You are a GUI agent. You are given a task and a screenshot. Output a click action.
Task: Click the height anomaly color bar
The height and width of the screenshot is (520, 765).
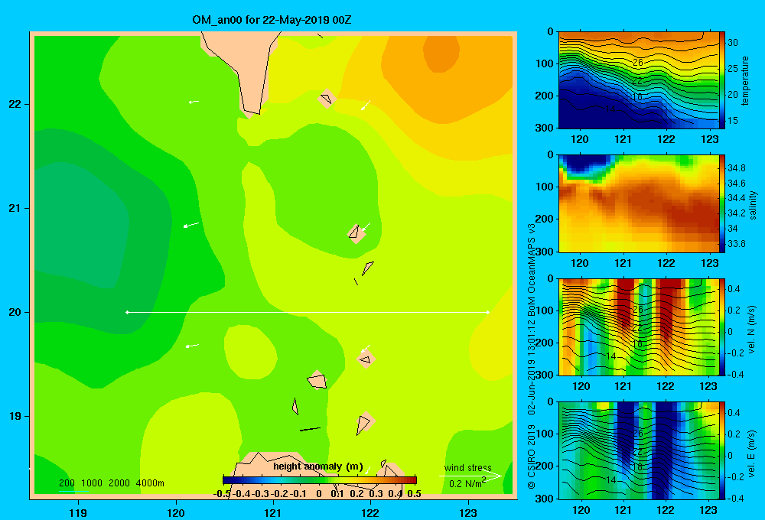pos(320,480)
